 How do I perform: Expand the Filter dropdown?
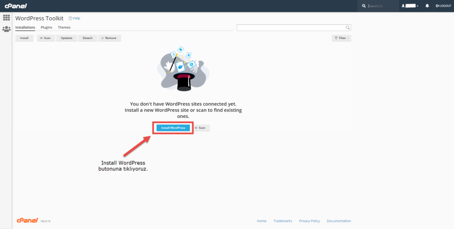[x=341, y=38]
